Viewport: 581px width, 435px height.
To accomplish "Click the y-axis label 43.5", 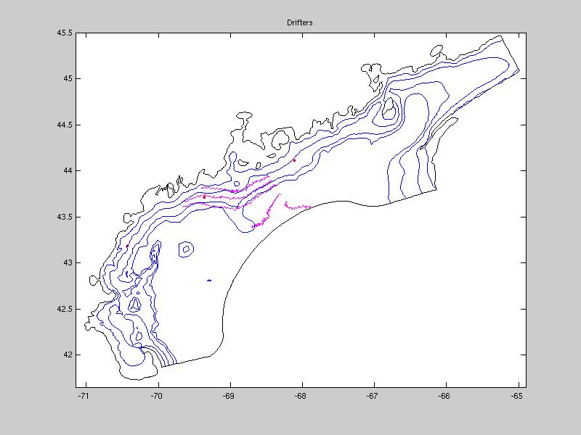I will 65,217.
